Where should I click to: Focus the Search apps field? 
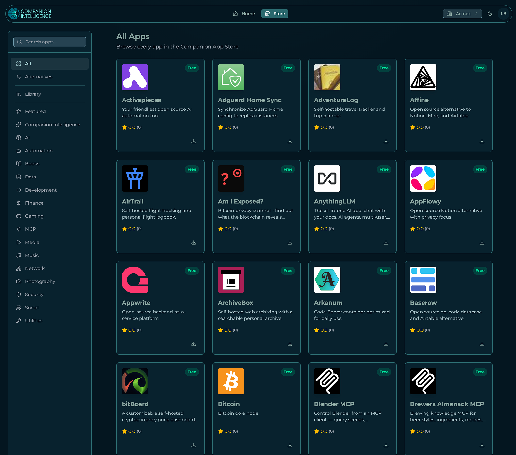(50, 42)
